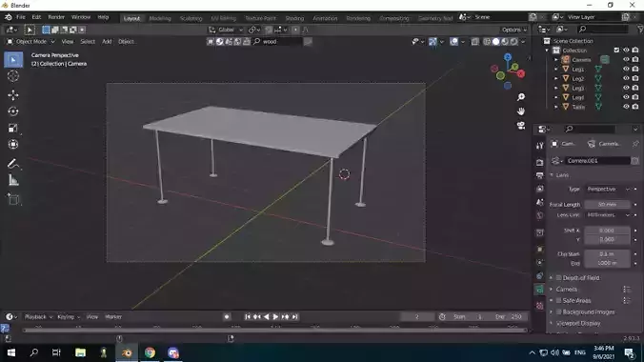Click the Camera.001 data name field
Image resolution: width=644 pixels, height=362 pixels.
[x=597, y=161]
